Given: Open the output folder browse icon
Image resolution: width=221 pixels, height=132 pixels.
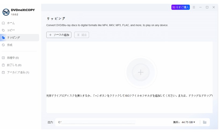Looking at the screenshot, I should point(205,122).
